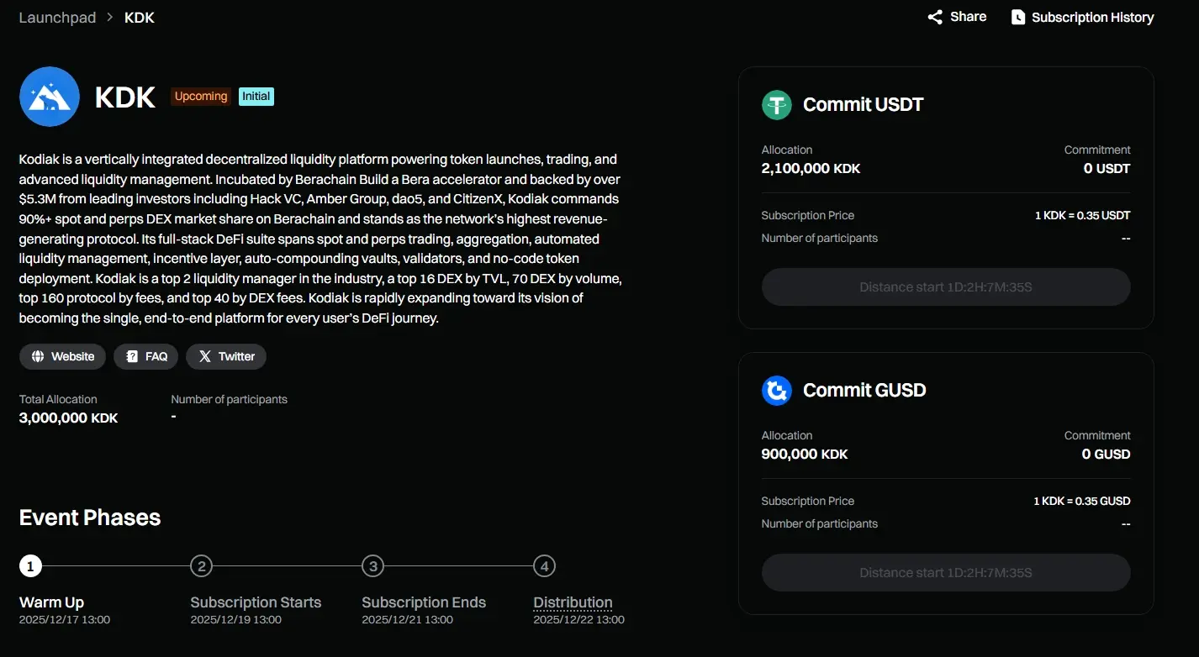1199x657 pixels.
Task: Click the 900,000 KDK allocation value
Action: pyautogui.click(x=805, y=454)
